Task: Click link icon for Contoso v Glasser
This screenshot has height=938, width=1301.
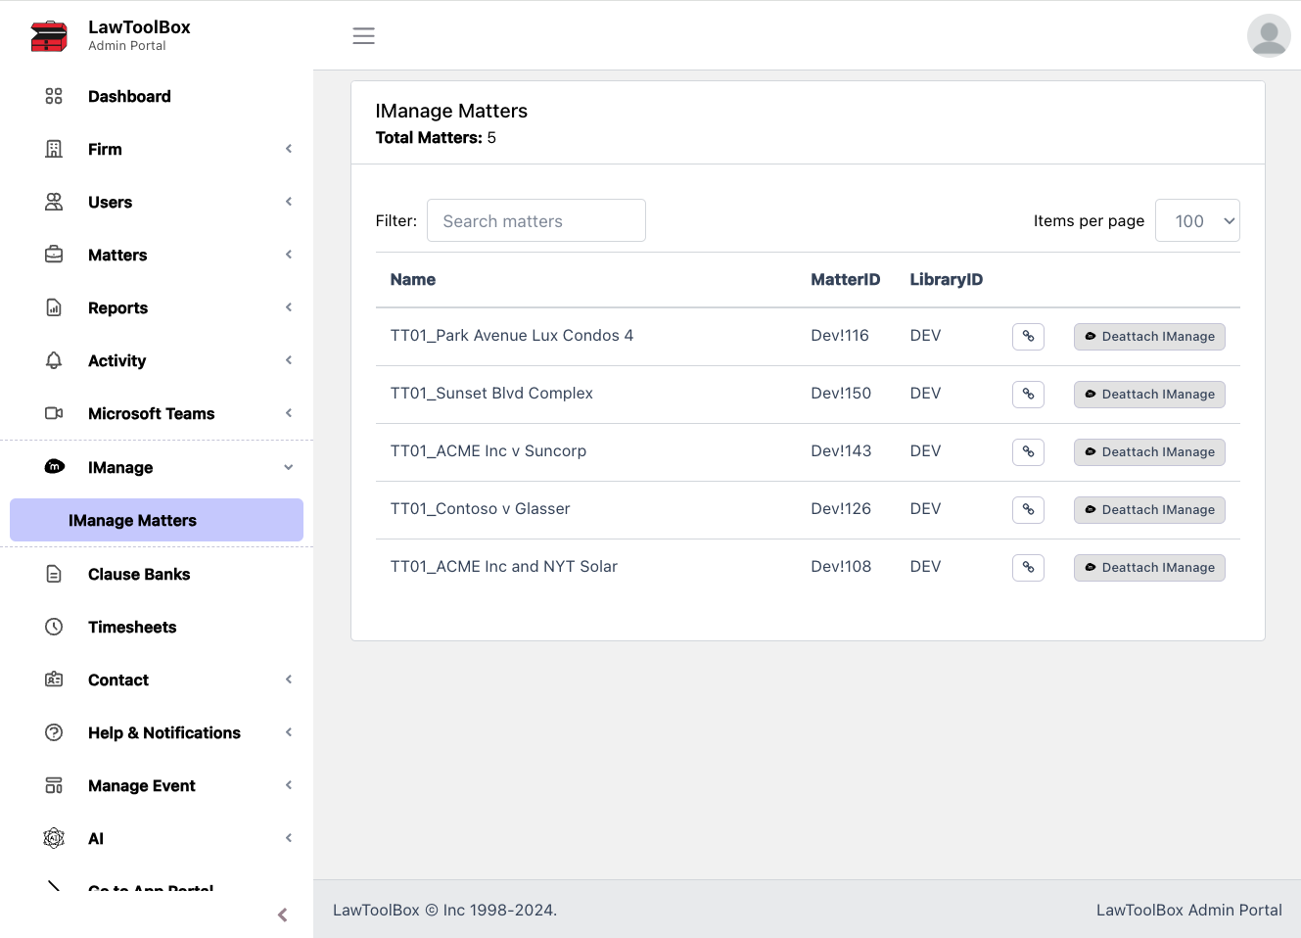Action: (x=1028, y=509)
